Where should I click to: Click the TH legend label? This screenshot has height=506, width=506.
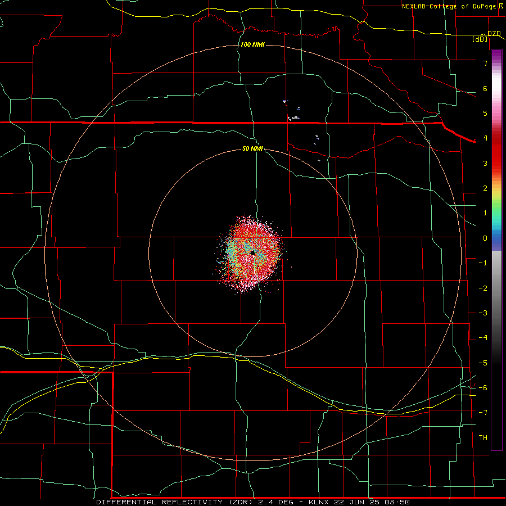point(483,438)
